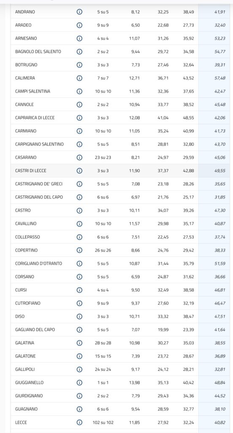This screenshot has width=233, height=433.
Task: Click the 102 su 102 sections value
Action: tap(103, 422)
